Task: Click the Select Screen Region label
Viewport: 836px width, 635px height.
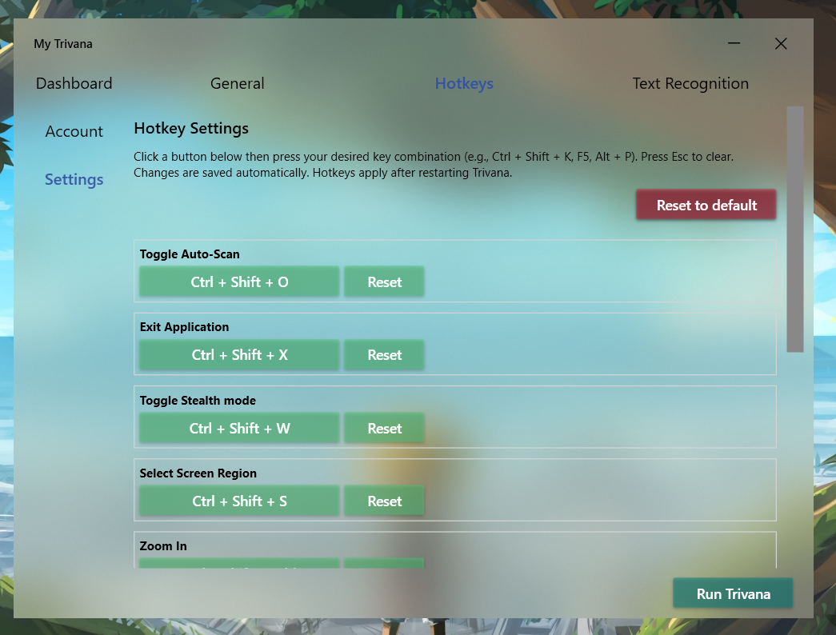Action: [x=198, y=473]
